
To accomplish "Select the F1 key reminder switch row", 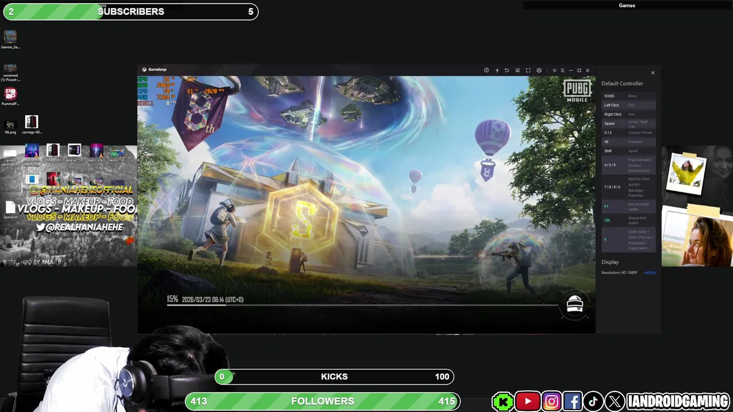I will [628, 207].
